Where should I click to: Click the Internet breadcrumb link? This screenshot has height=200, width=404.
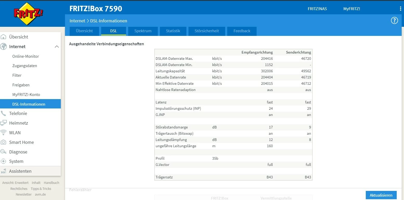pyautogui.click(x=77, y=21)
